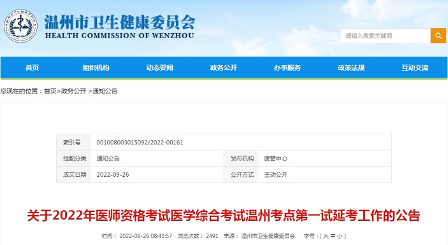This screenshot has width=448, height=245.
Task: Set font size to 中
Action: tap(333, 236)
